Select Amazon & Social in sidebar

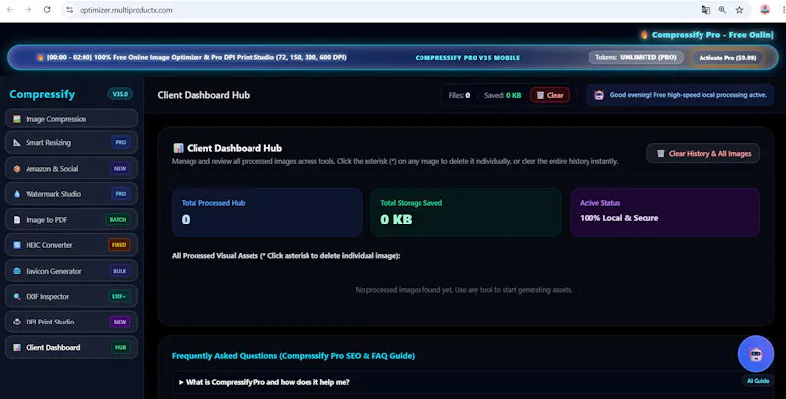pyautogui.click(x=71, y=169)
